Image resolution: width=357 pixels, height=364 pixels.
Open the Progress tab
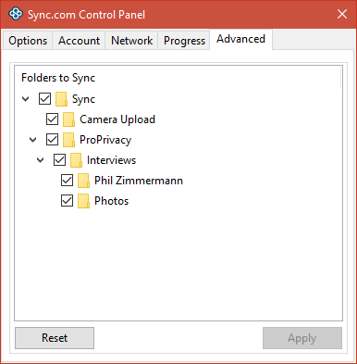coord(184,41)
